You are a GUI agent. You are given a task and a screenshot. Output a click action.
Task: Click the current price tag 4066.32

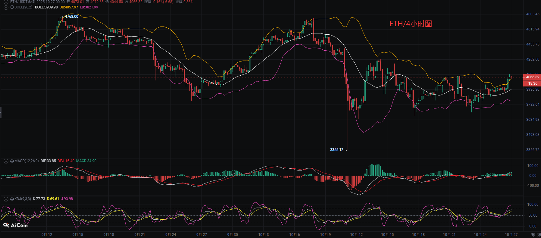[x=532, y=77]
